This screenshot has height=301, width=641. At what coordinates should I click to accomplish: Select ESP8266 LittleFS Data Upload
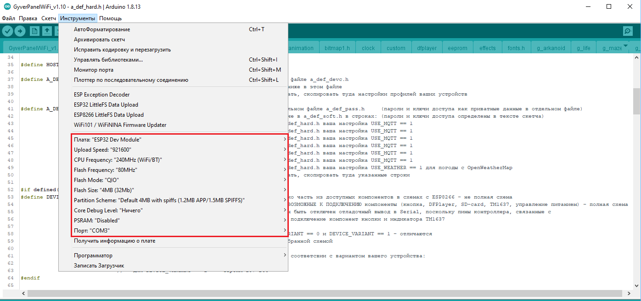(173, 115)
